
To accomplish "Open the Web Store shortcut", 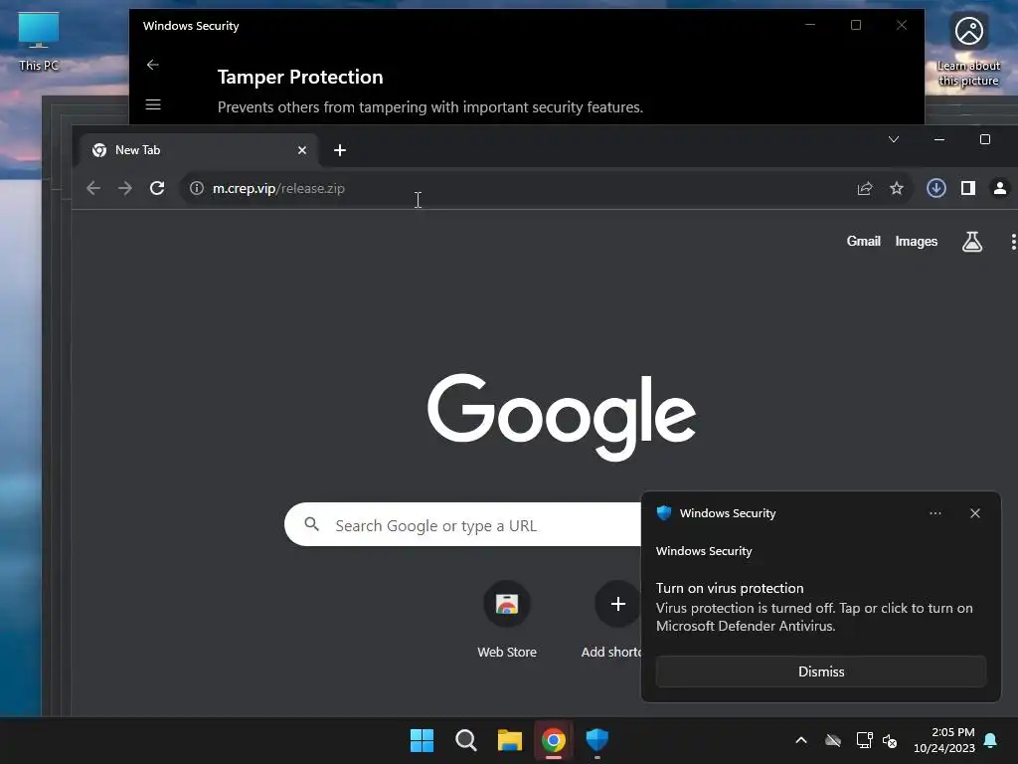I will [507, 620].
